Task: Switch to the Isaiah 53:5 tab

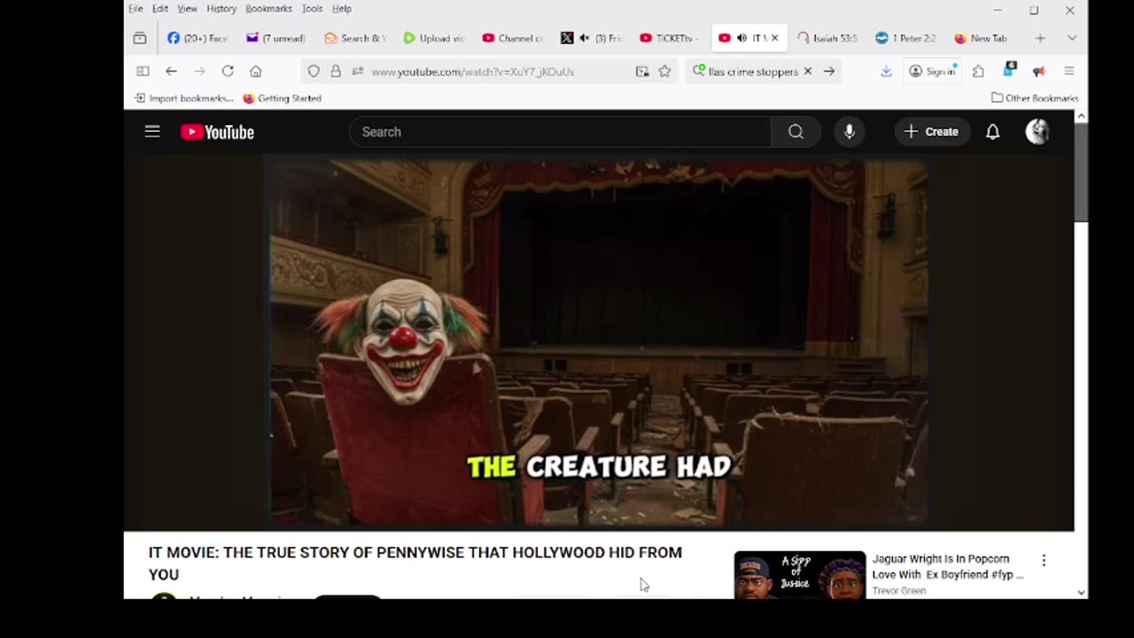Action: click(x=827, y=38)
